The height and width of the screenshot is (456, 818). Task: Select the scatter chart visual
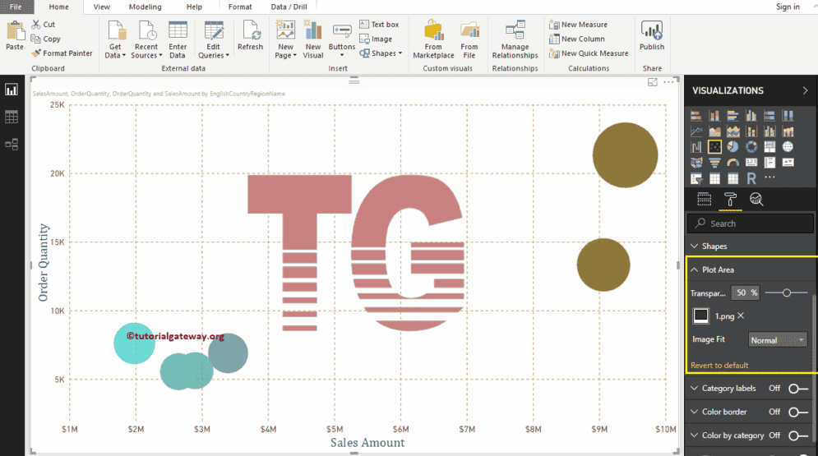tap(714, 147)
